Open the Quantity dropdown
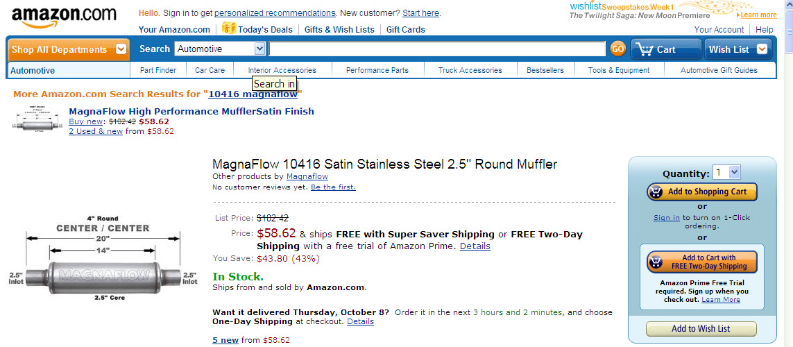Image resolution: width=793 pixels, height=347 pixels. click(x=726, y=173)
